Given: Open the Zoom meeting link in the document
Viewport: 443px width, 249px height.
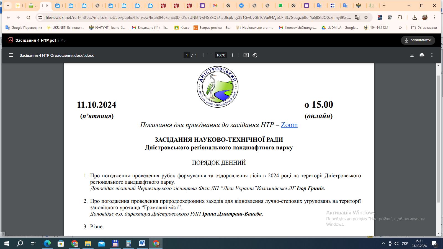Looking at the screenshot, I should (x=289, y=125).
